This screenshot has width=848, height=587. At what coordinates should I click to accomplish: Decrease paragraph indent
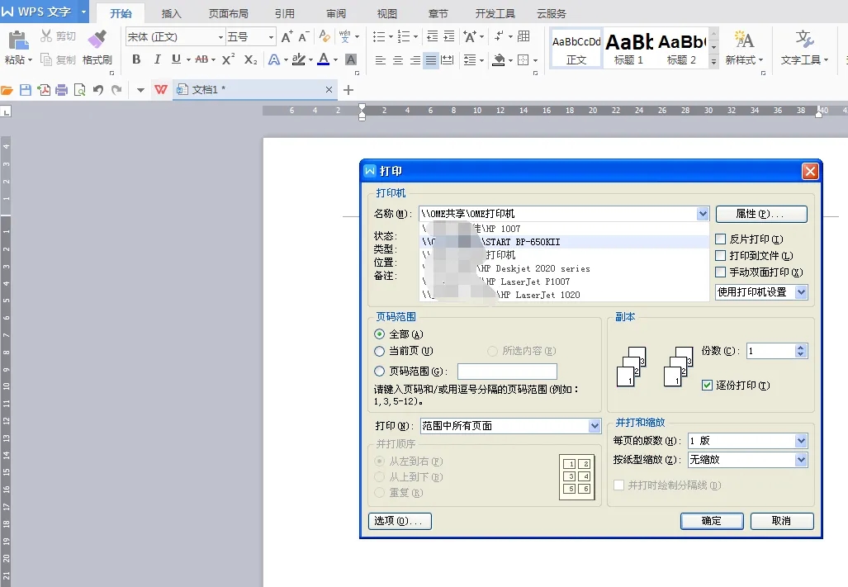pos(432,37)
